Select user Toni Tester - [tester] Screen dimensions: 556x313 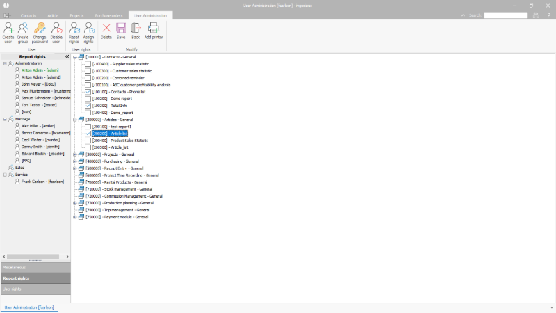39,105
